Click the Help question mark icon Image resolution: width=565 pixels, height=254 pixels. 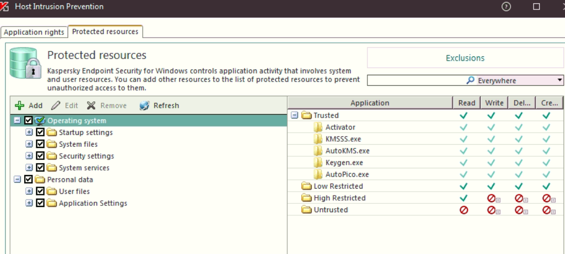pos(506,7)
